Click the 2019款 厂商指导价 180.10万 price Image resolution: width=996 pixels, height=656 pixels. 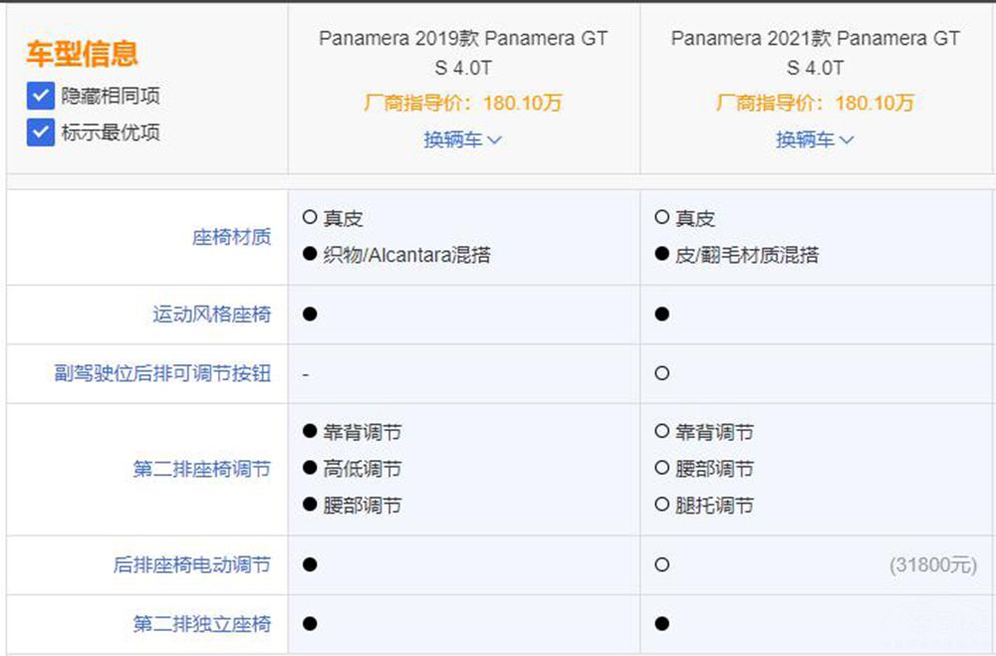click(463, 103)
